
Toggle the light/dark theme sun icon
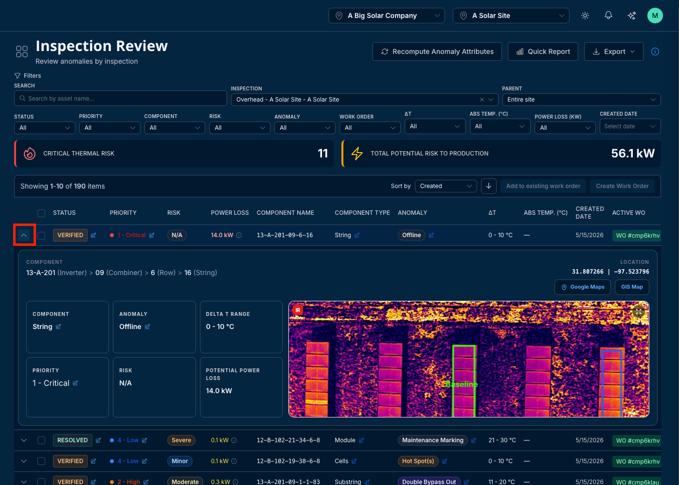coord(585,16)
